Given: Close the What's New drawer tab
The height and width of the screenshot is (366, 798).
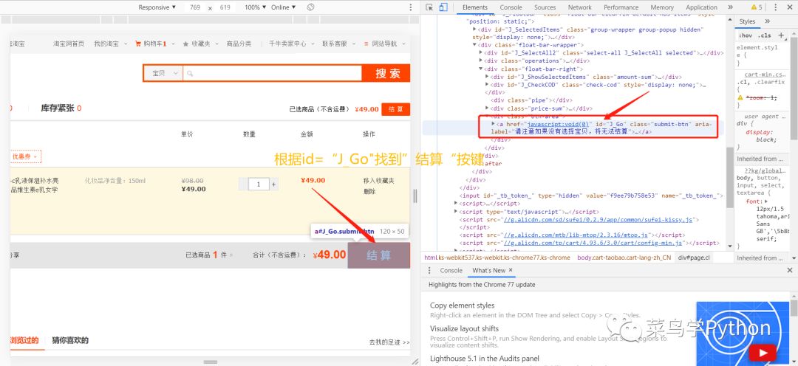Looking at the screenshot, I should (511, 270).
